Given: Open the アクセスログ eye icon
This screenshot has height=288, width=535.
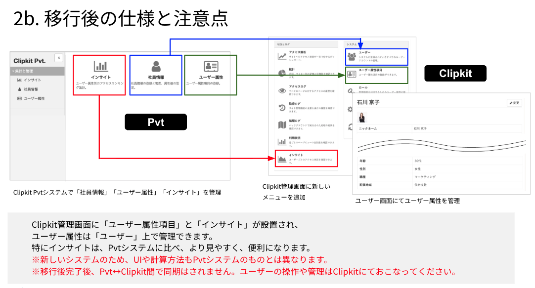Looking at the screenshot, I should [x=282, y=90].
